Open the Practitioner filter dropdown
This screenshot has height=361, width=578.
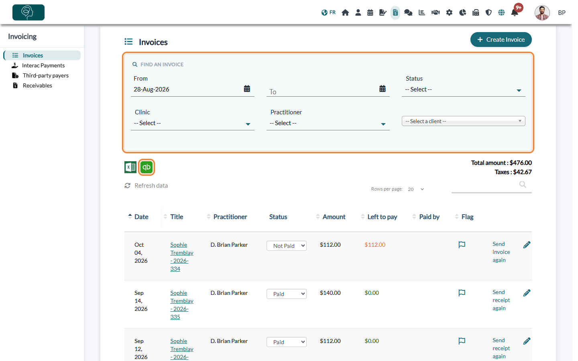[x=328, y=123]
